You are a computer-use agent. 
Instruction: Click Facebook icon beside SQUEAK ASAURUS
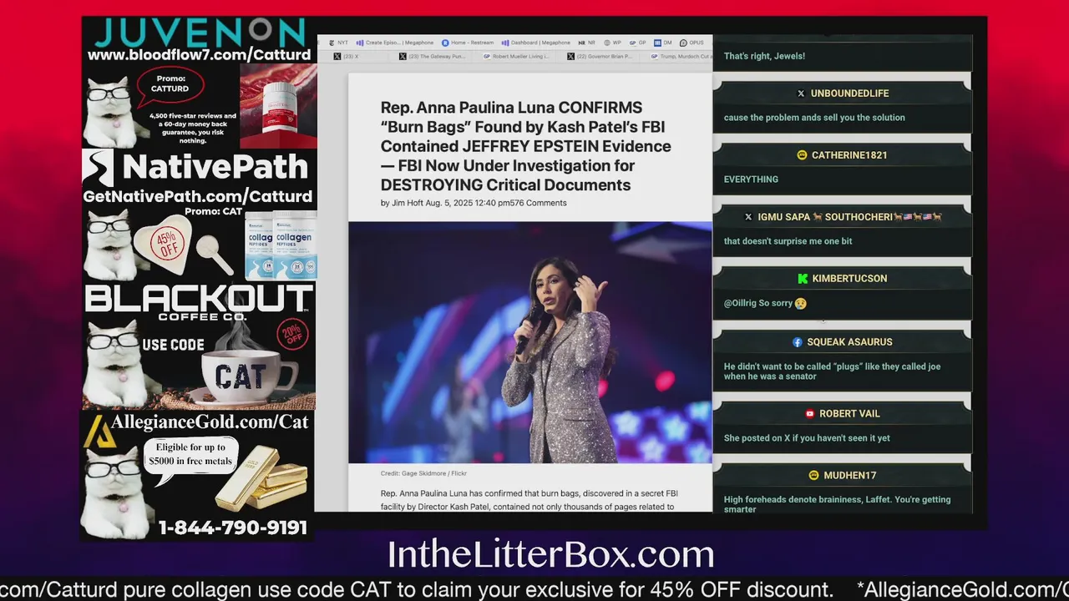point(798,342)
